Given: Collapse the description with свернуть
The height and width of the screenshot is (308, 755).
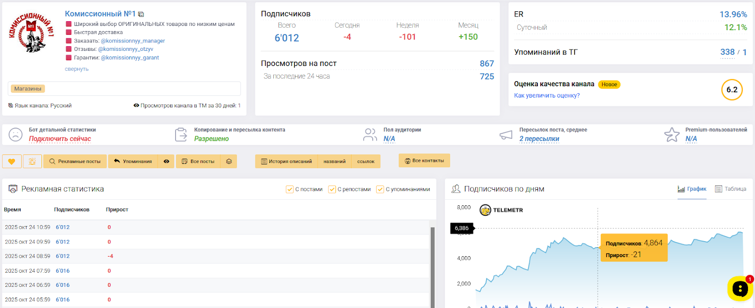Looking at the screenshot, I should click(76, 69).
